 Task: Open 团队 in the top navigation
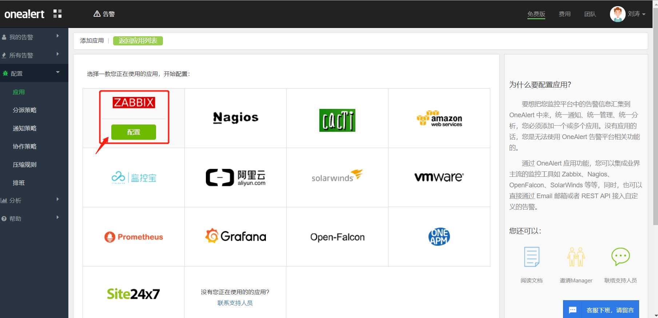click(590, 14)
